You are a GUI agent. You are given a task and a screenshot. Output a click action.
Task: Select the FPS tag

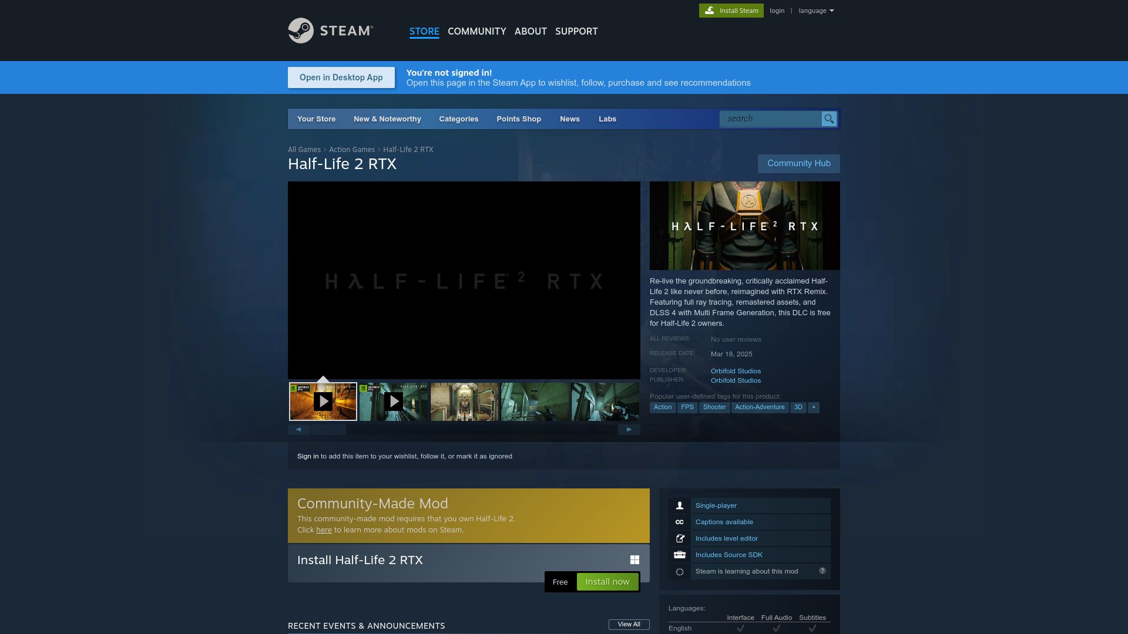687,407
